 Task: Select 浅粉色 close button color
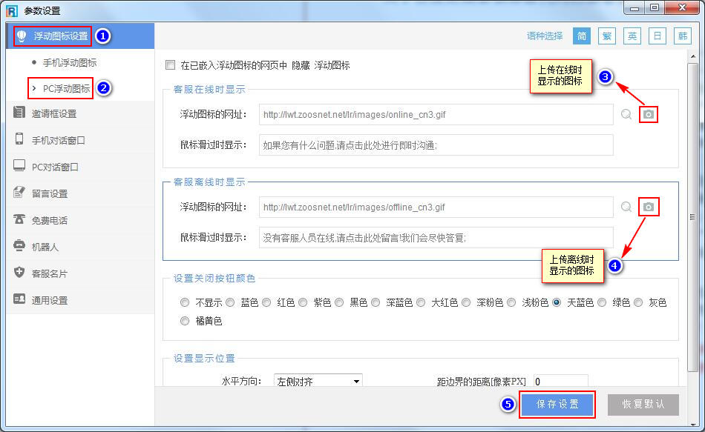click(511, 302)
